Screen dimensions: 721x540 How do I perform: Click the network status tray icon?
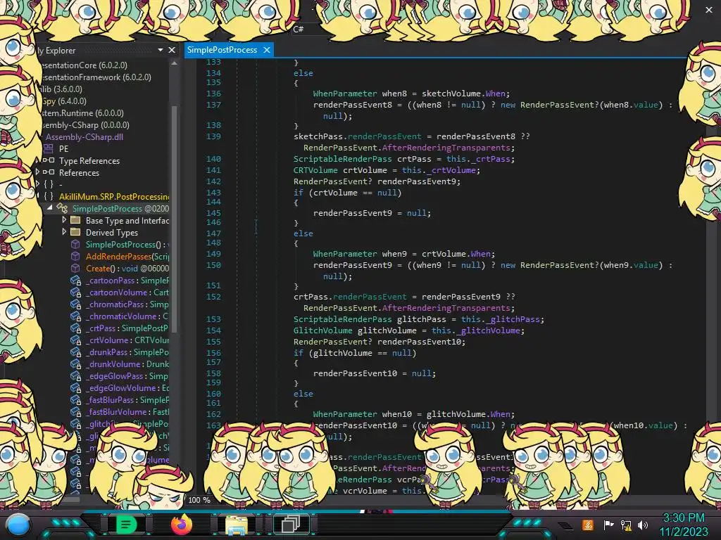coord(626,525)
